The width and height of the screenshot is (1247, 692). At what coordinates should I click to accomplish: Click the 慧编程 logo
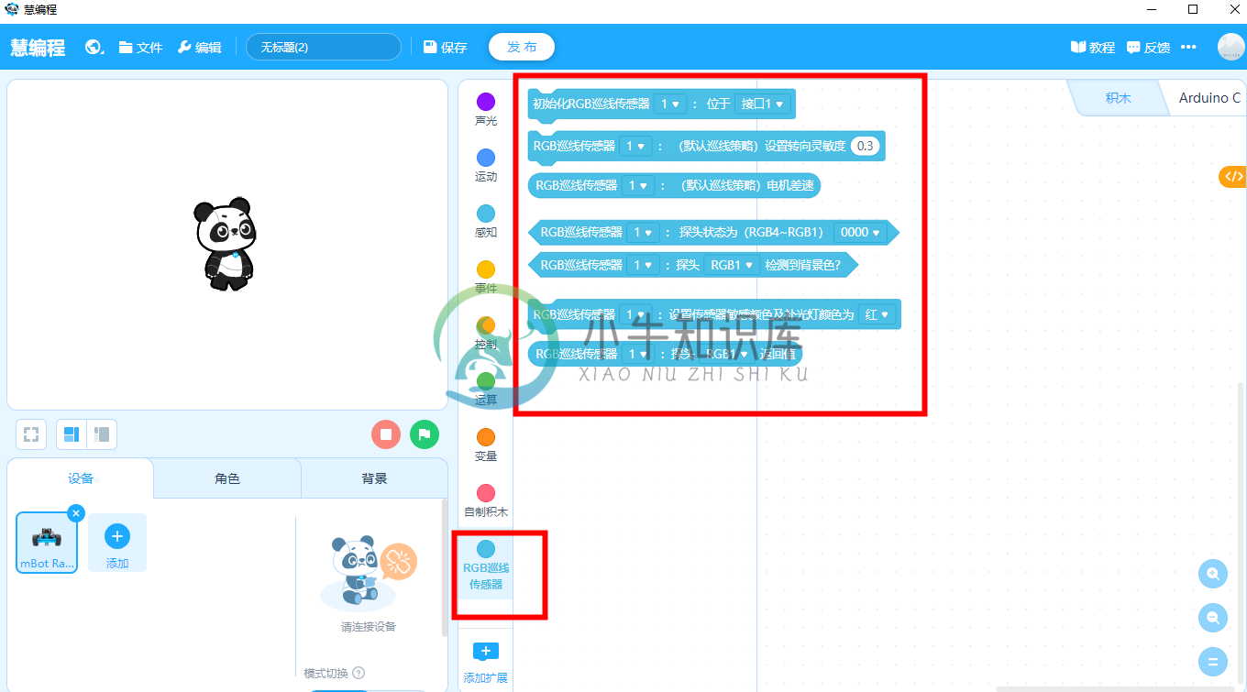tap(38, 48)
